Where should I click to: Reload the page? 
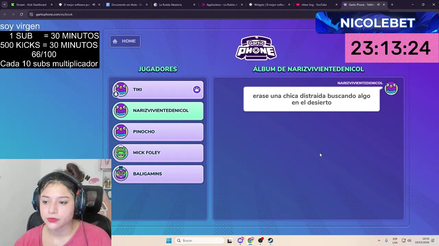[21, 14]
